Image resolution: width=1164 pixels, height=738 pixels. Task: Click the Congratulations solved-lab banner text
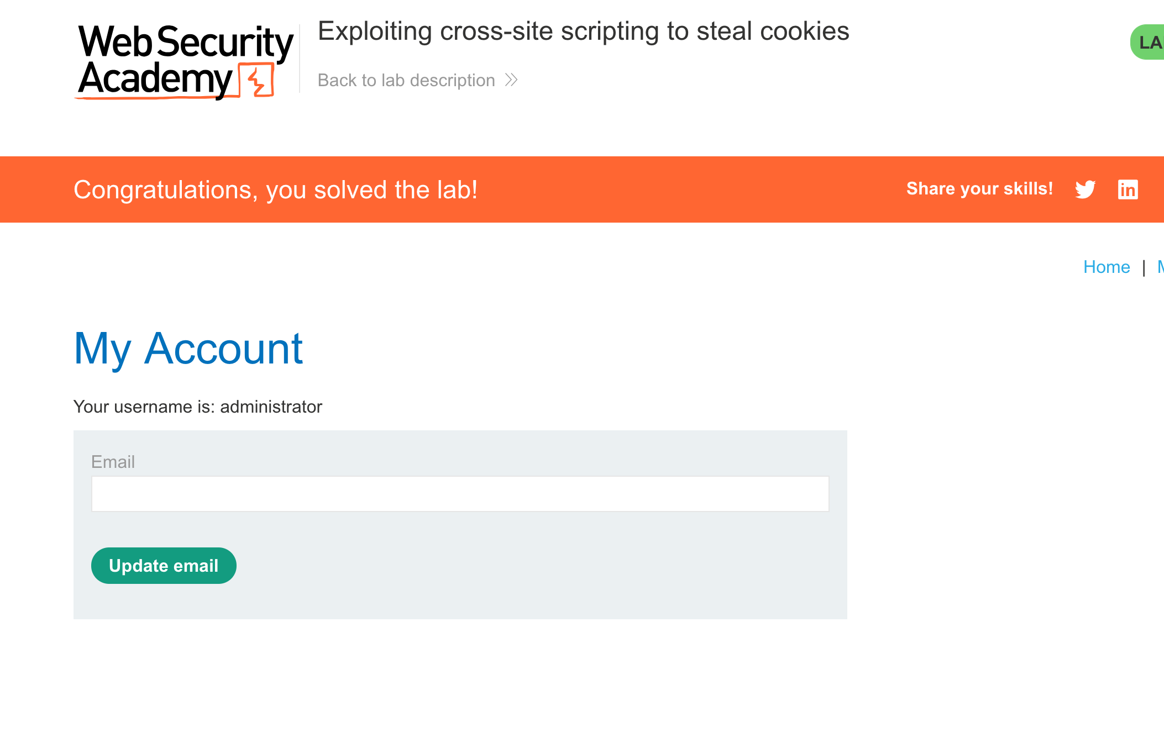pos(275,189)
